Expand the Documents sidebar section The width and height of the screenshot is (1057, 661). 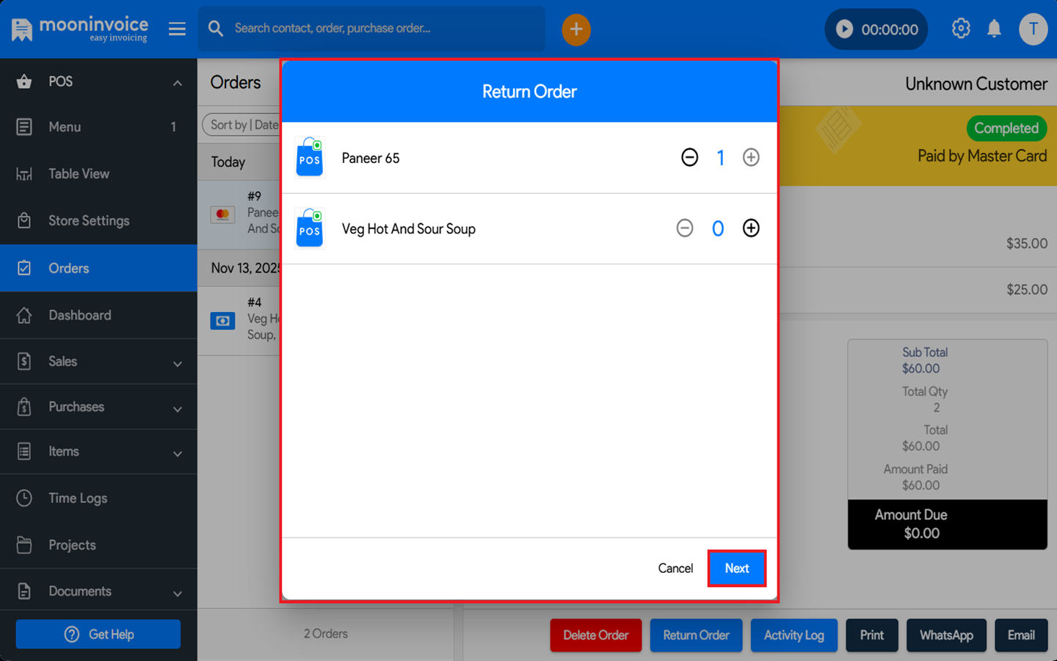click(177, 593)
